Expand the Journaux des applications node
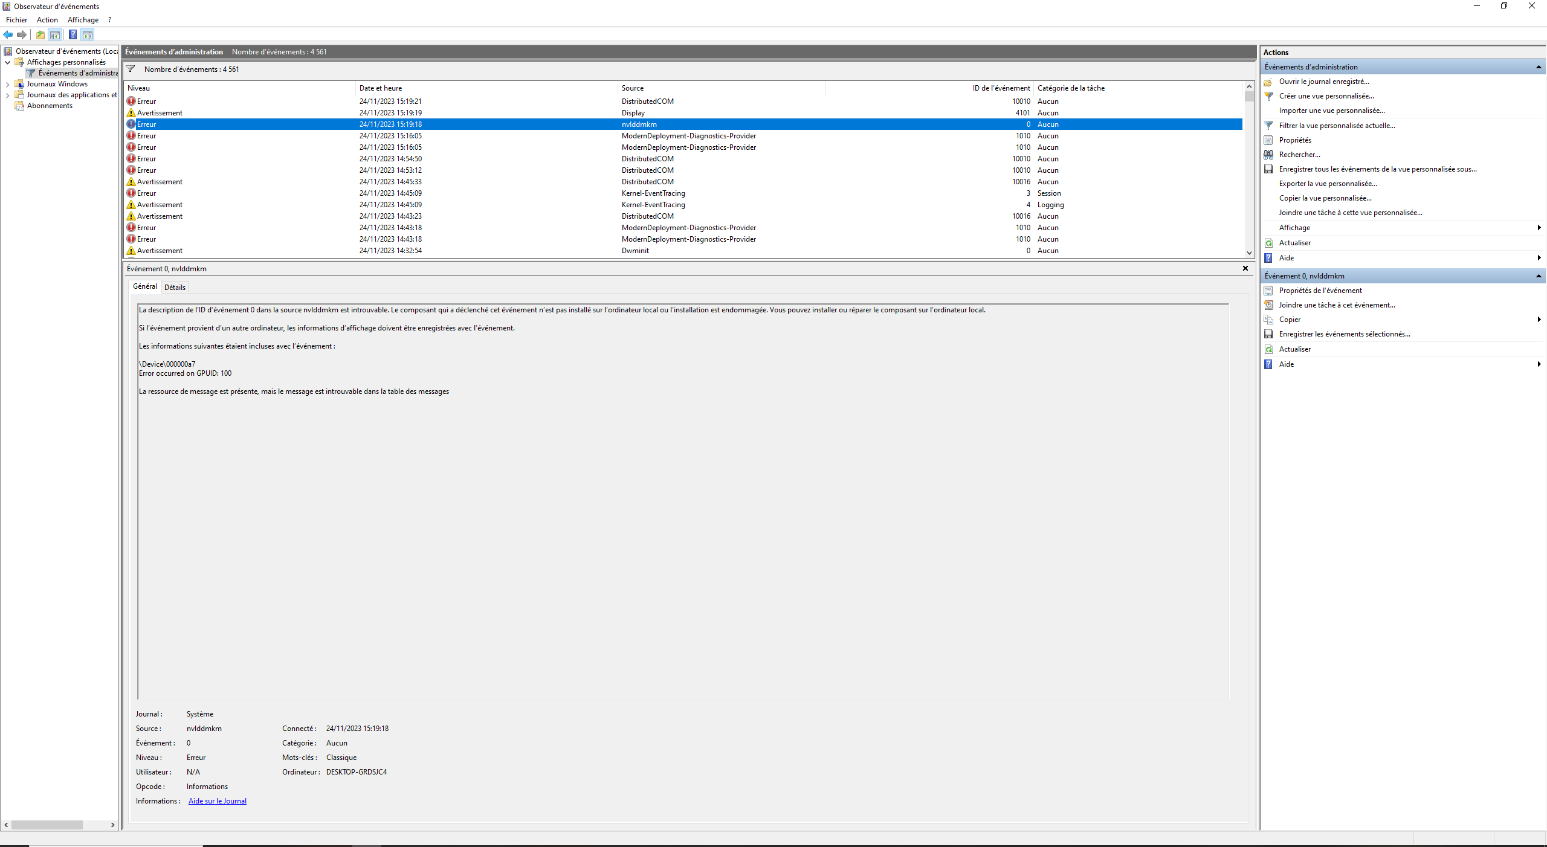This screenshot has height=847, width=1547. [7, 95]
